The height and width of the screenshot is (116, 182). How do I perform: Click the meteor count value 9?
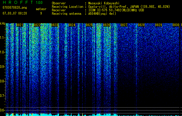point(41,13)
